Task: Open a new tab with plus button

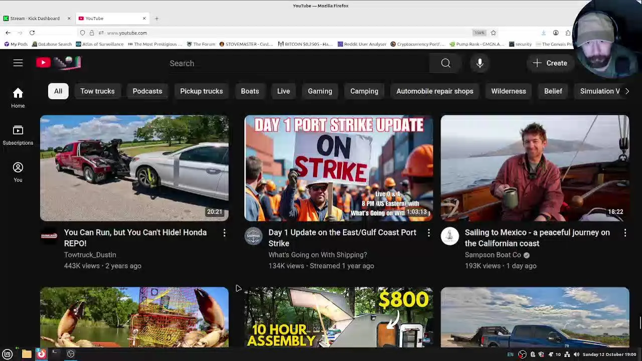Action: point(156,19)
